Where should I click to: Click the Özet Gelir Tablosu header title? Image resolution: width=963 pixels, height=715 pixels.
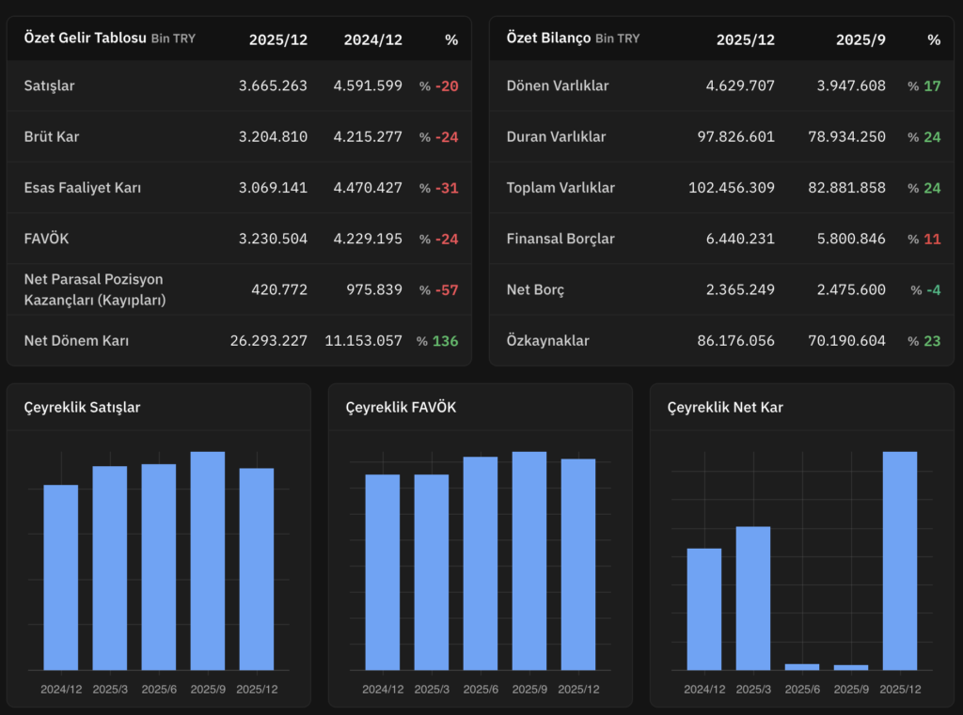click(85, 39)
